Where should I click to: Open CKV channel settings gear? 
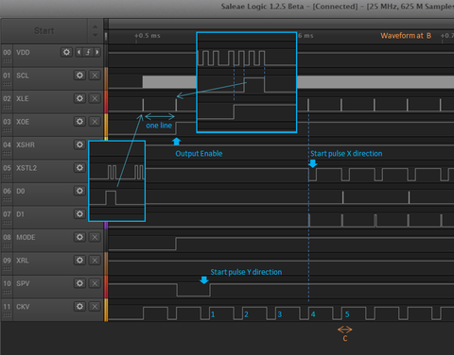coord(79,306)
